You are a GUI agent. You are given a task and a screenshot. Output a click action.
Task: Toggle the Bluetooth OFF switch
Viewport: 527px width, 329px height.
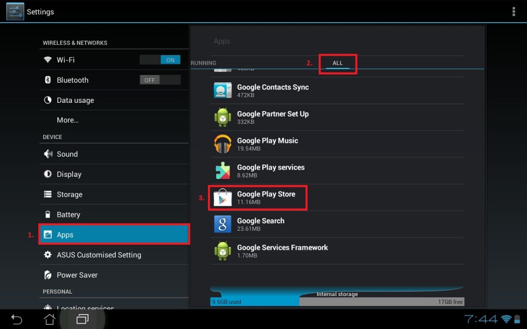pos(160,80)
